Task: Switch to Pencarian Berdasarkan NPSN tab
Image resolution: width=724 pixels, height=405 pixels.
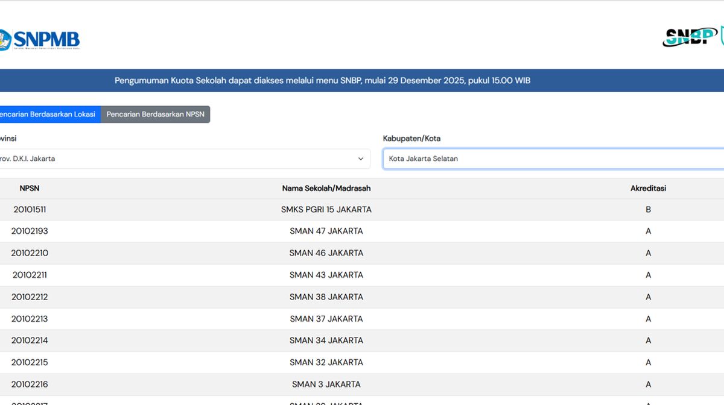Action: pyautogui.click(x=156, y=115)
